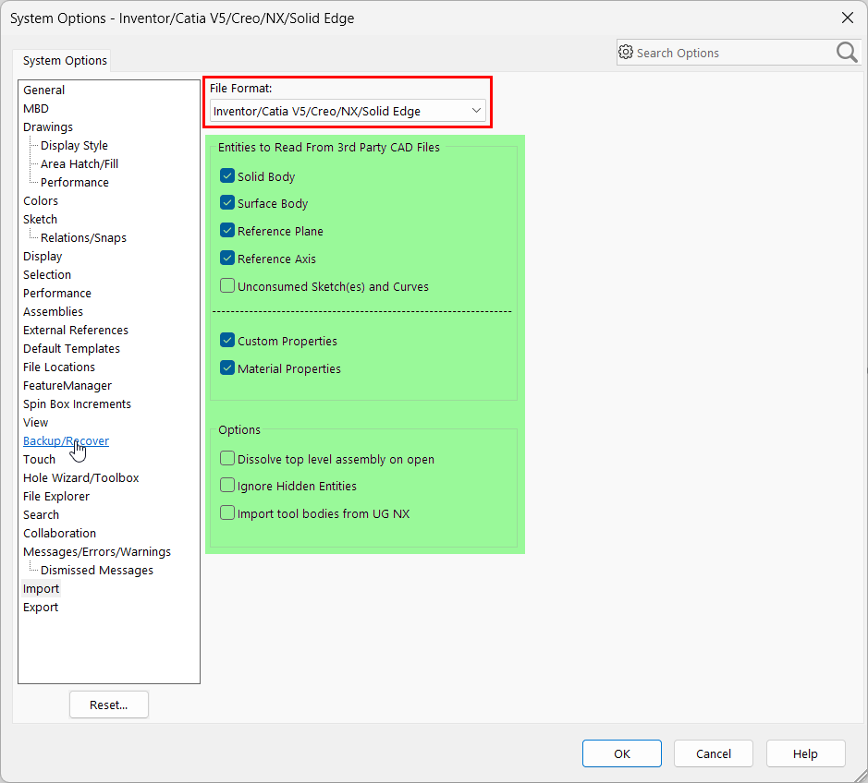Click the Reset... button
The width and height of the screenshot is (868, 783).
tap(108, 705)
